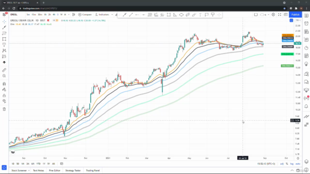The image size is (310, 174).
Task: Select the ruler measure tool
Action: 4,70
